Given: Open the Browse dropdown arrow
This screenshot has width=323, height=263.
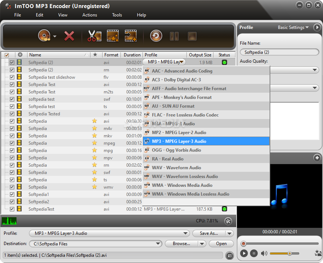Looking at the screenshot, I should [202, 244].
